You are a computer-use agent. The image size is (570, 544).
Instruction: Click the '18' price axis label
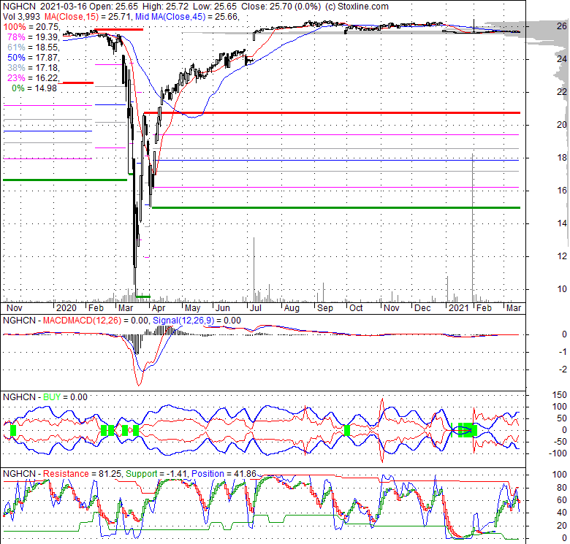coord(562,158)
